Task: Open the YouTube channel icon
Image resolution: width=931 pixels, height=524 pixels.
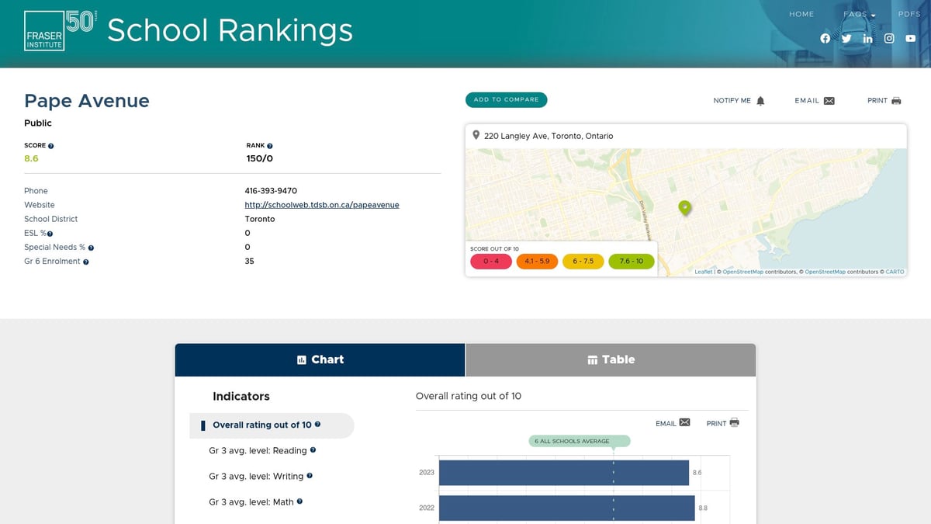Action: point(910,38)
